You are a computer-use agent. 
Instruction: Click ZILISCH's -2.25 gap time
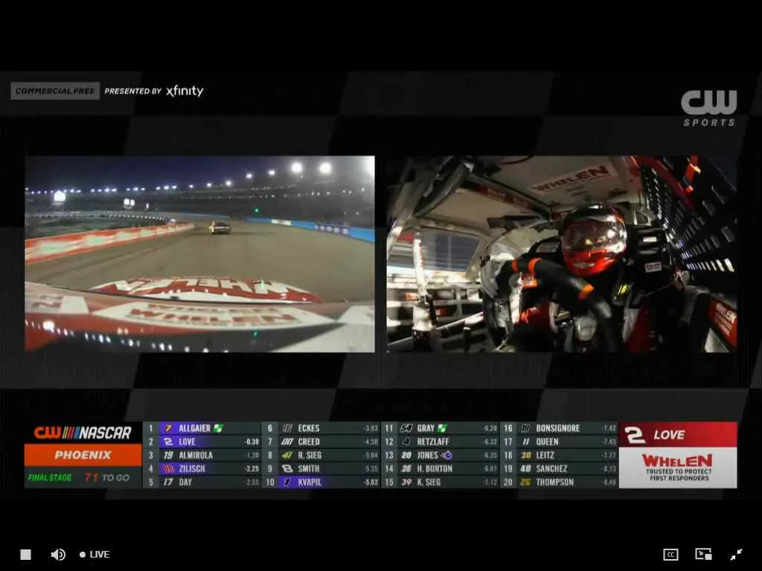[252, 469]
